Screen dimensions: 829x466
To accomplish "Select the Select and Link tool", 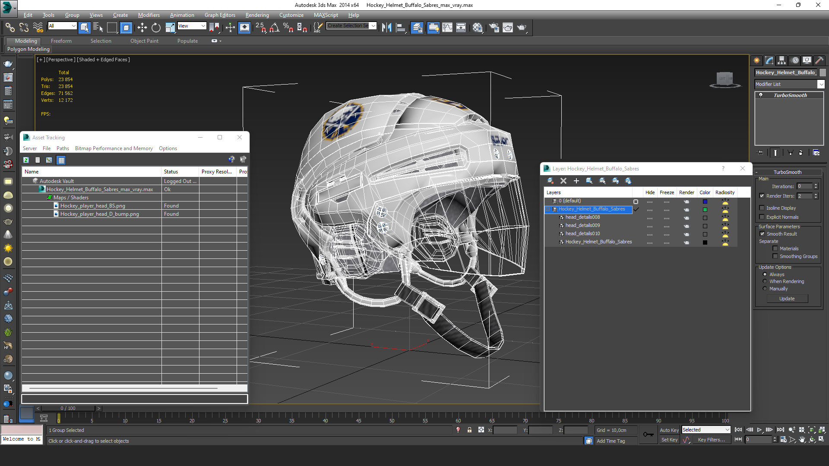I will click(x=9, y=28).
